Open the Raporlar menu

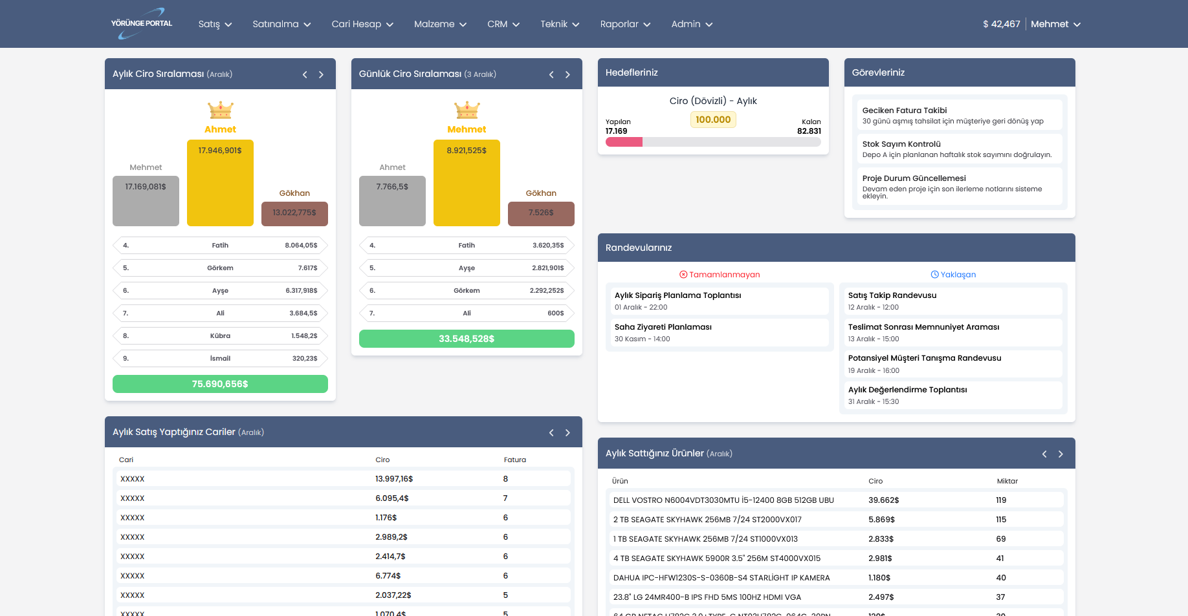pyautogui.click(x=625, y=24)
